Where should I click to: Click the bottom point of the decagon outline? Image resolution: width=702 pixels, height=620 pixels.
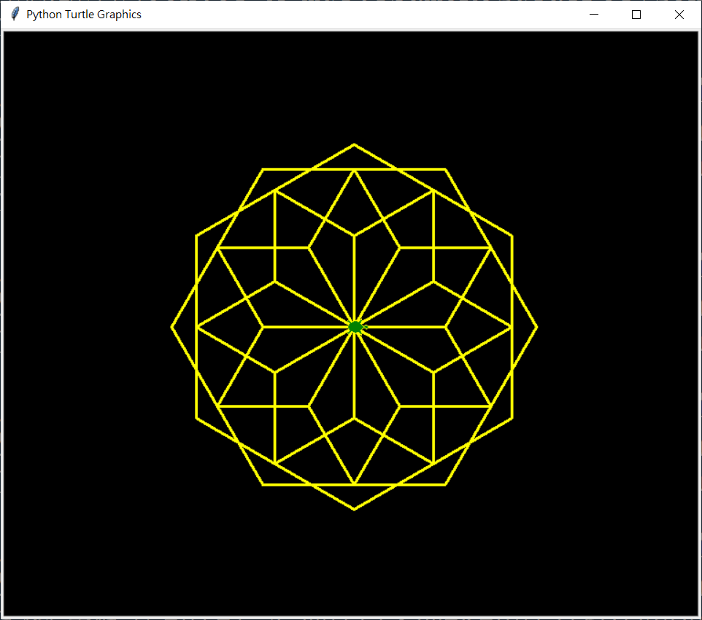pos(354,508)
